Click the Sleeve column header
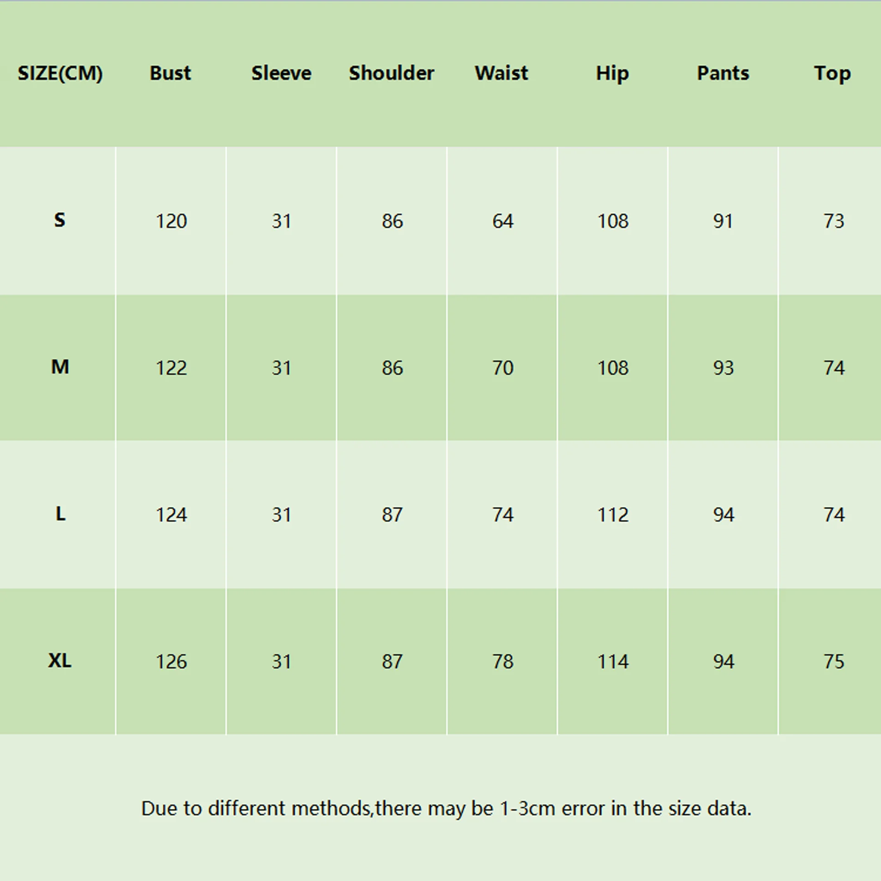Image resolution: width=881 pixels, height=881 pixels. click(x=281, y=73)
